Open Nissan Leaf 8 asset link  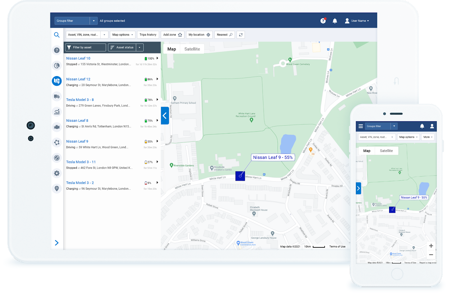tap(77, 121)
